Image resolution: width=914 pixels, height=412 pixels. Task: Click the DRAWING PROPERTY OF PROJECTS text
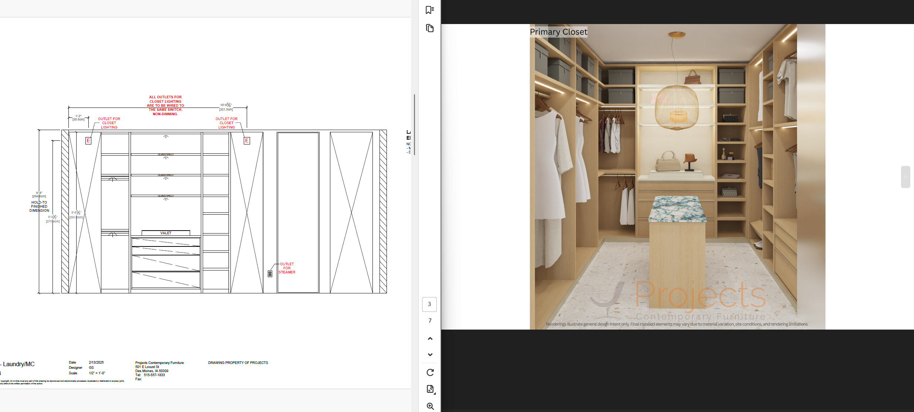(x=238, y=363)
